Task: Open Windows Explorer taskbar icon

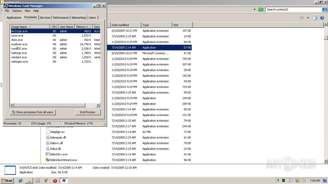Action: coord(29,181)
